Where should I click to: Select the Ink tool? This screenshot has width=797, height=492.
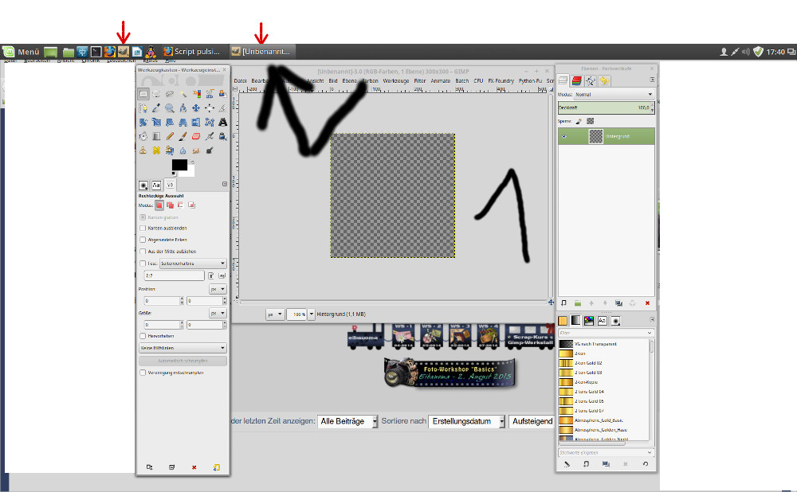coord(222,136)
